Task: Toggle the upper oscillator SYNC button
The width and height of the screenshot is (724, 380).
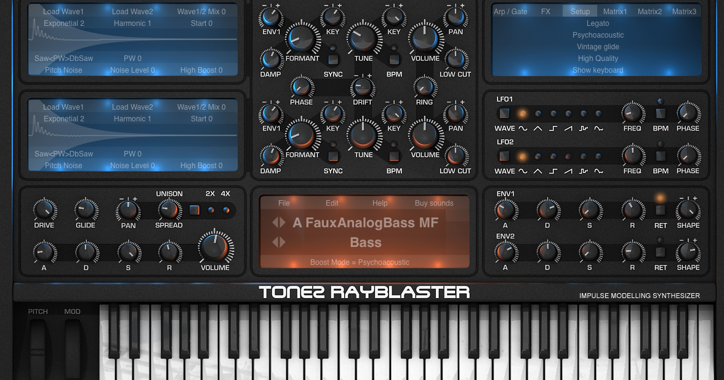Action: coord(333,59)
